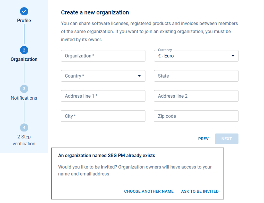Viewport: 264px width, 203px height.
Task: Click the Organization step label
Action: pyautogui.click(x=24, y=59)
